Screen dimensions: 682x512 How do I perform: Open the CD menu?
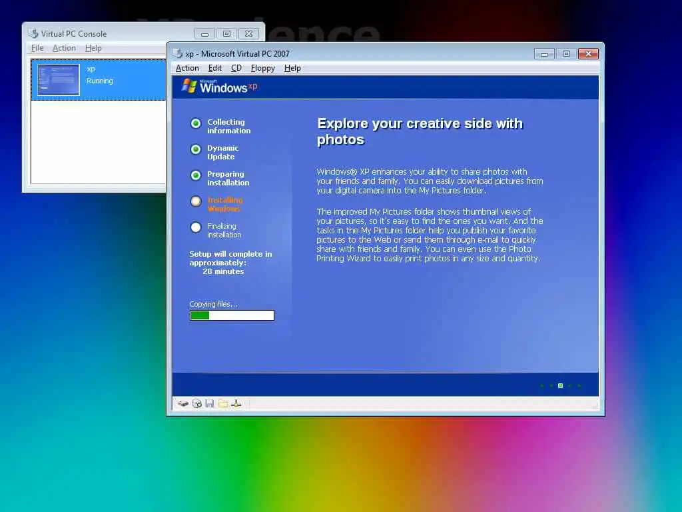(236, 68)
